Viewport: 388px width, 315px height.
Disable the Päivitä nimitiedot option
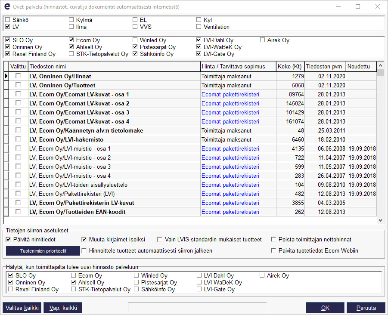coord(9,239)
